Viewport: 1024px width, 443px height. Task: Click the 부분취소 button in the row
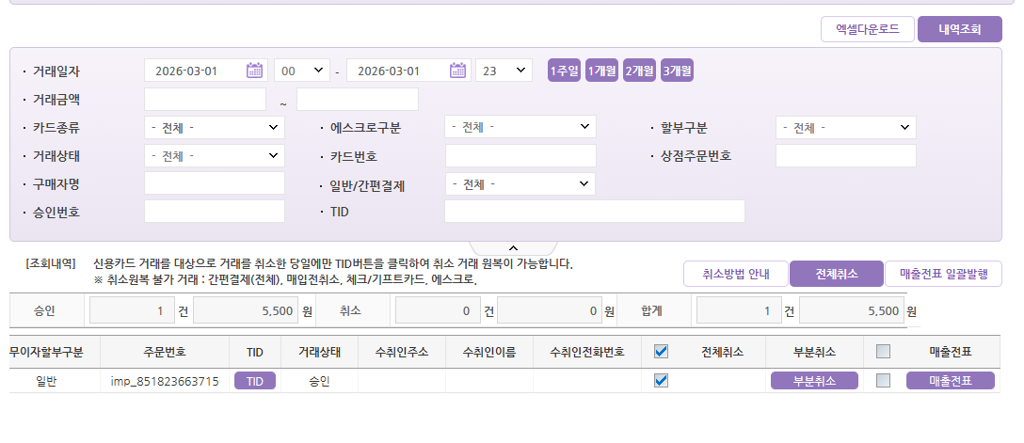click(814, 381)
